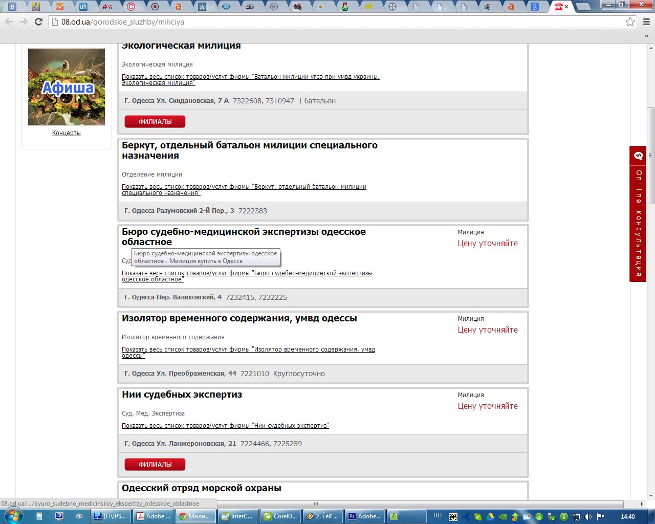The width and height of the screenshot is (655, 524).
Task: Switch to the red motorcycle favicon tab
Action: point(107,7)
